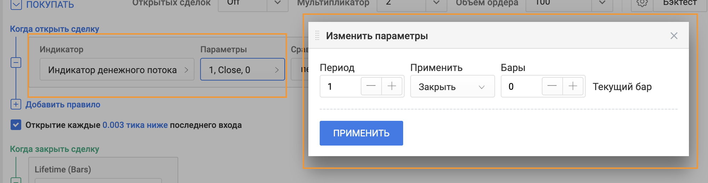Viewport: 708px width, 183px height.
Task: Open the Применить dropdown showing Закрыть
Action: pos(452,87)
